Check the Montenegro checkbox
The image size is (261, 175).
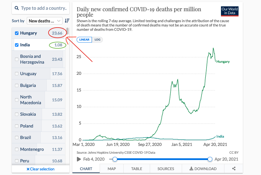pos(17,149)
